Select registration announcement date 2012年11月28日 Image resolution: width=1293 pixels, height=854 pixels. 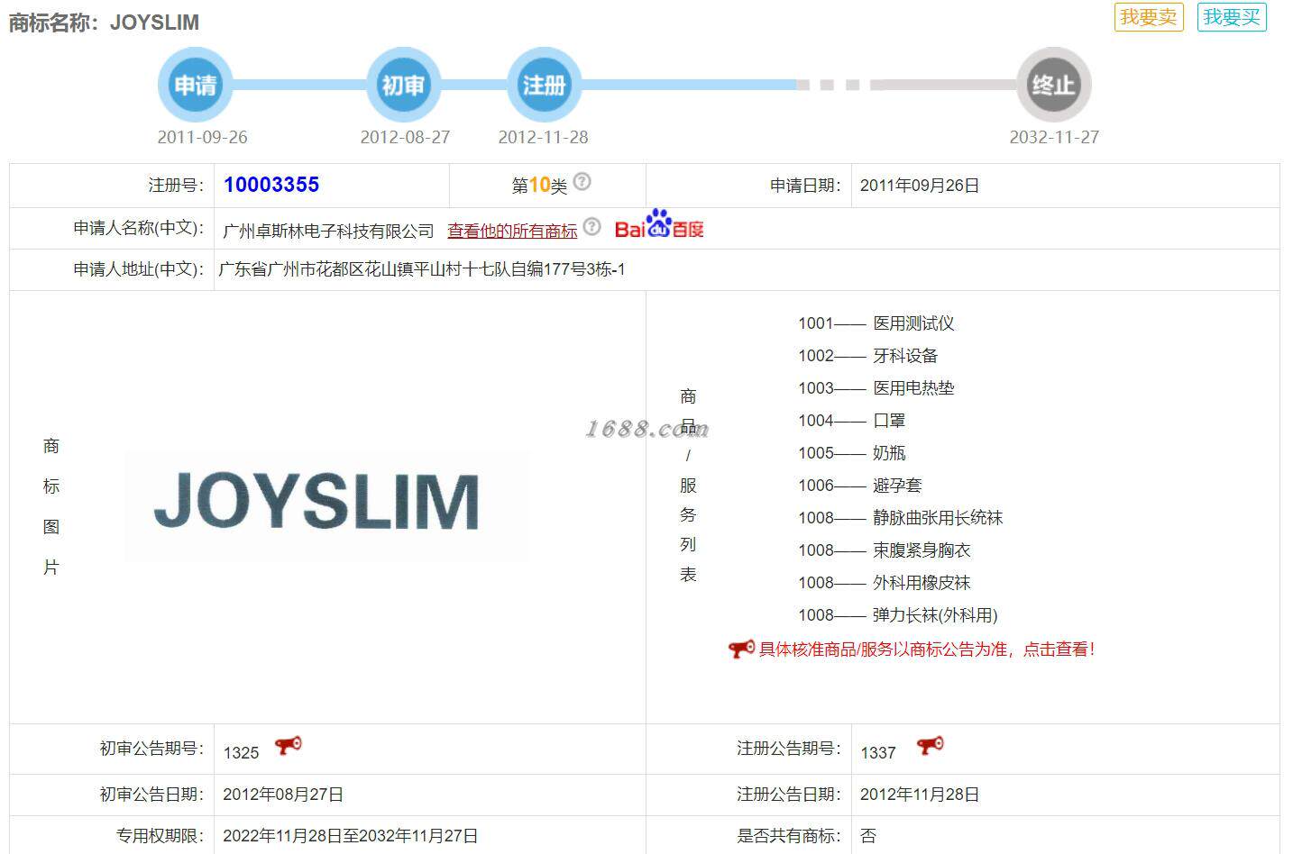pyautogui.click(x=920, y=795)
